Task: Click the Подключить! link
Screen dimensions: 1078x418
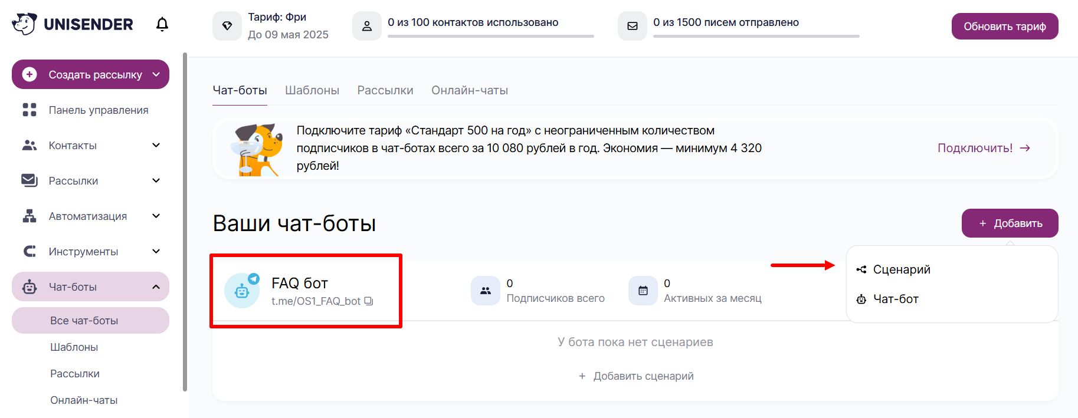Action: (x=984, y=148)
